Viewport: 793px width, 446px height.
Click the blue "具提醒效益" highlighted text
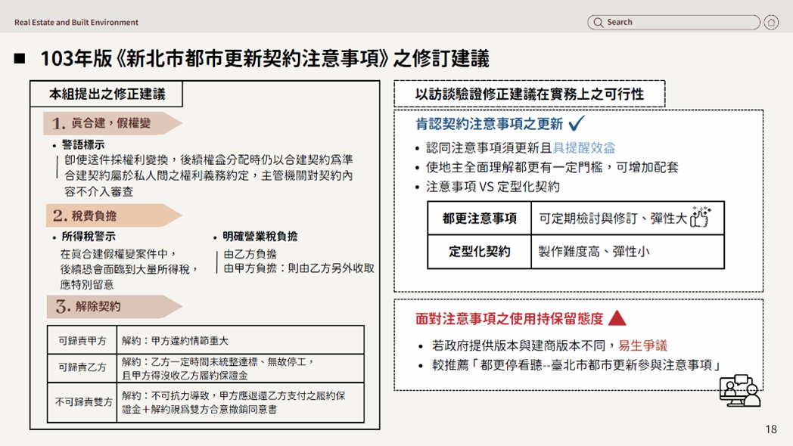tap(584, 148)
